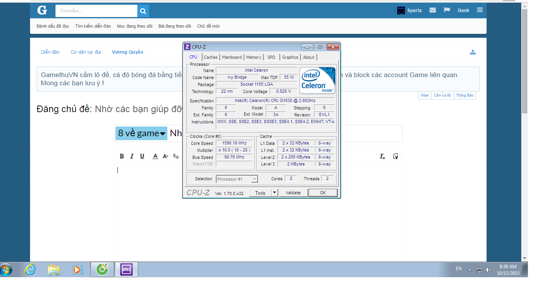The width and height of the screenshot is (533, 299).
Task: Toggle italic formatting in editor
Action: [x=132, y=156]
